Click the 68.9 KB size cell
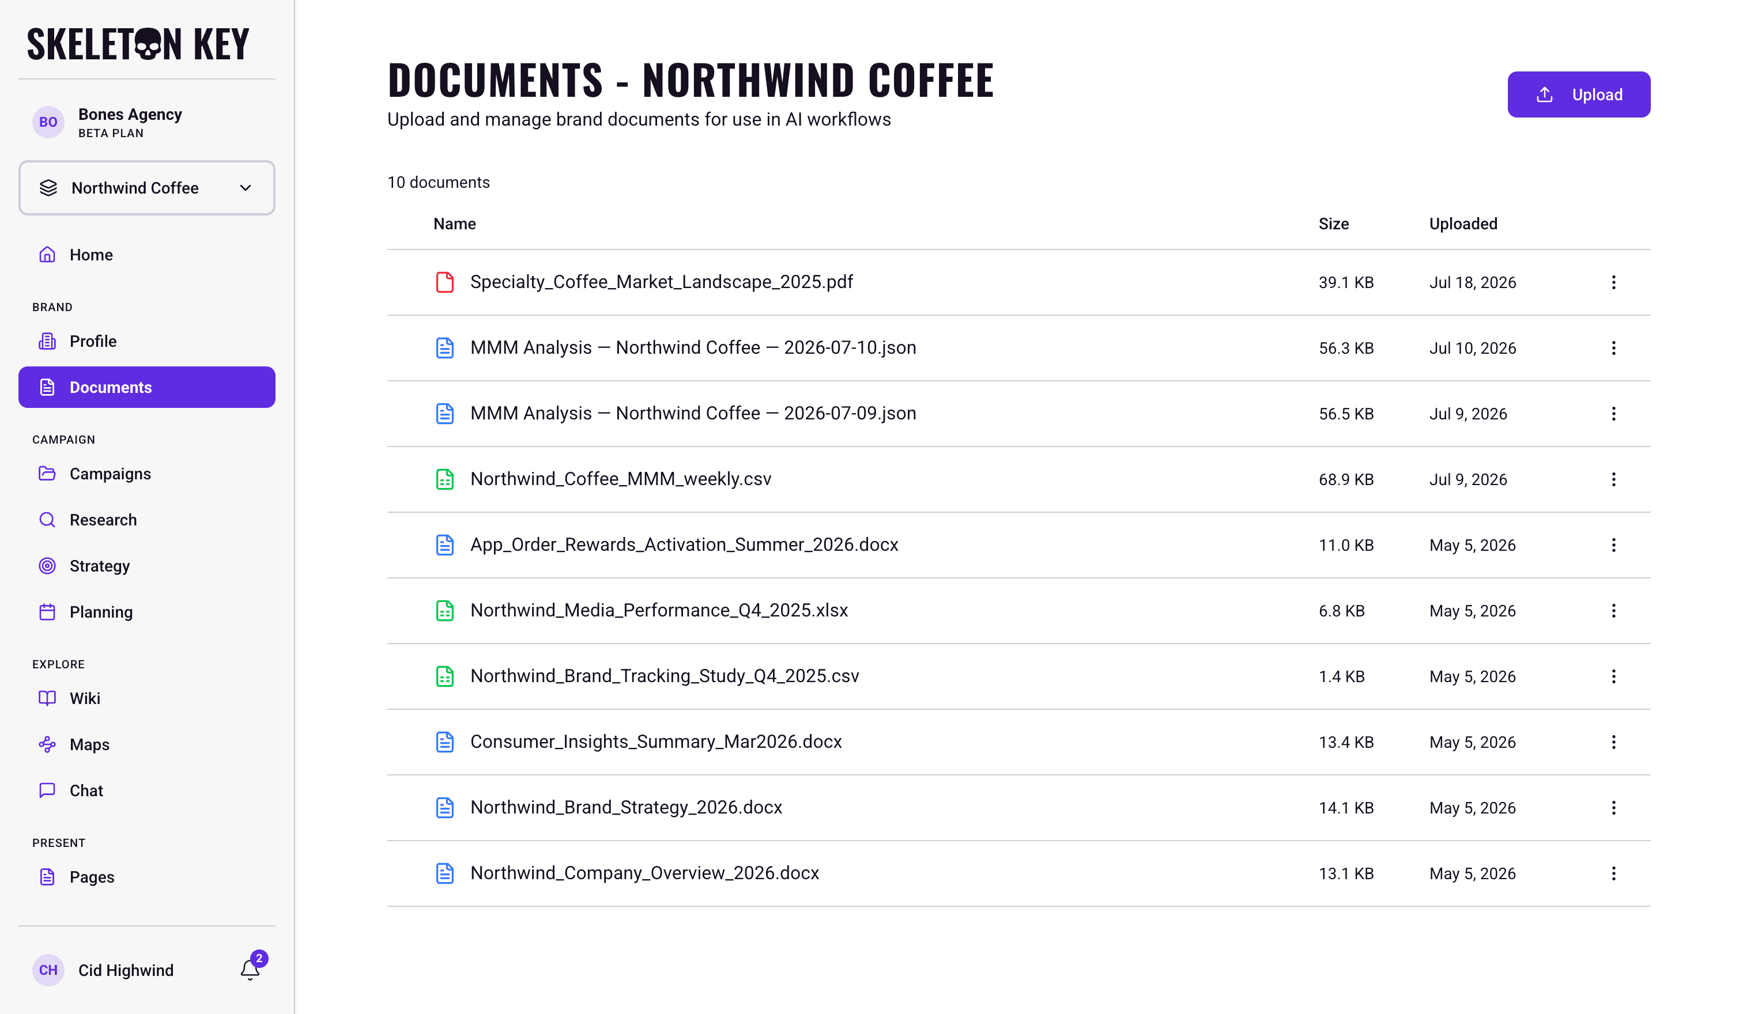This screenshot has height=1014, width=1743. 1345,480
